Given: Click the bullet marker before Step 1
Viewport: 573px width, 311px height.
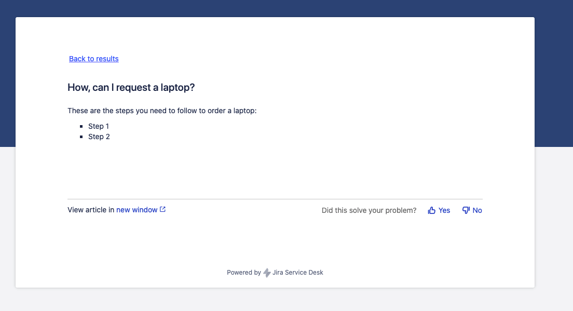Looking at the screenshot, I should click(x=81, y=127).
